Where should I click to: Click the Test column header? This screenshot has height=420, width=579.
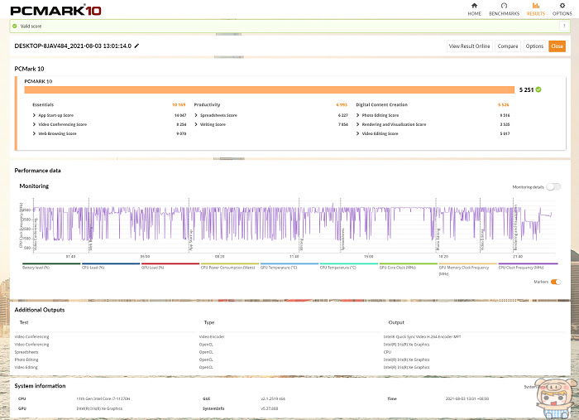(24, 322)
